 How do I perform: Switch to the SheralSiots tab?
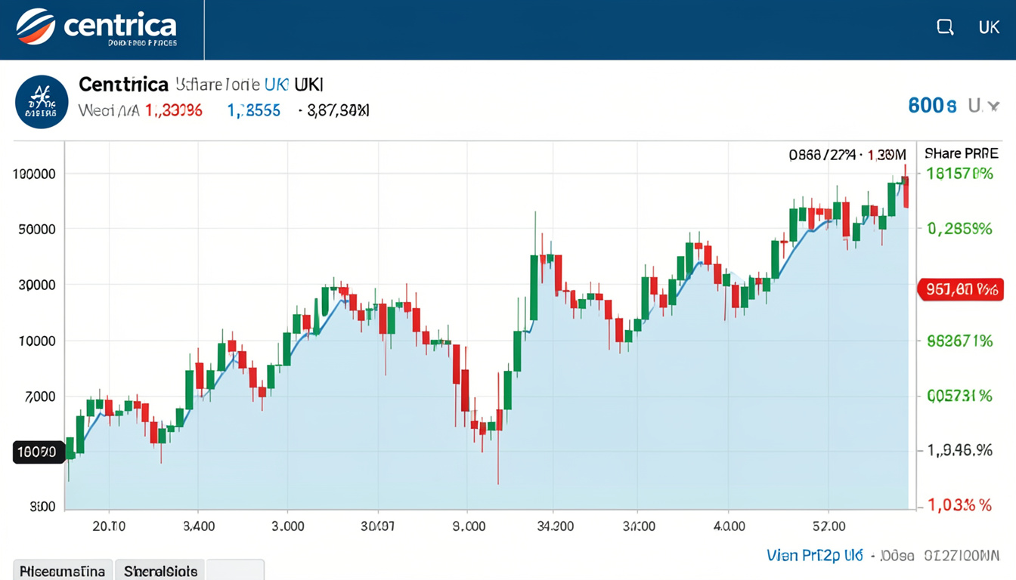coord(160,570)
